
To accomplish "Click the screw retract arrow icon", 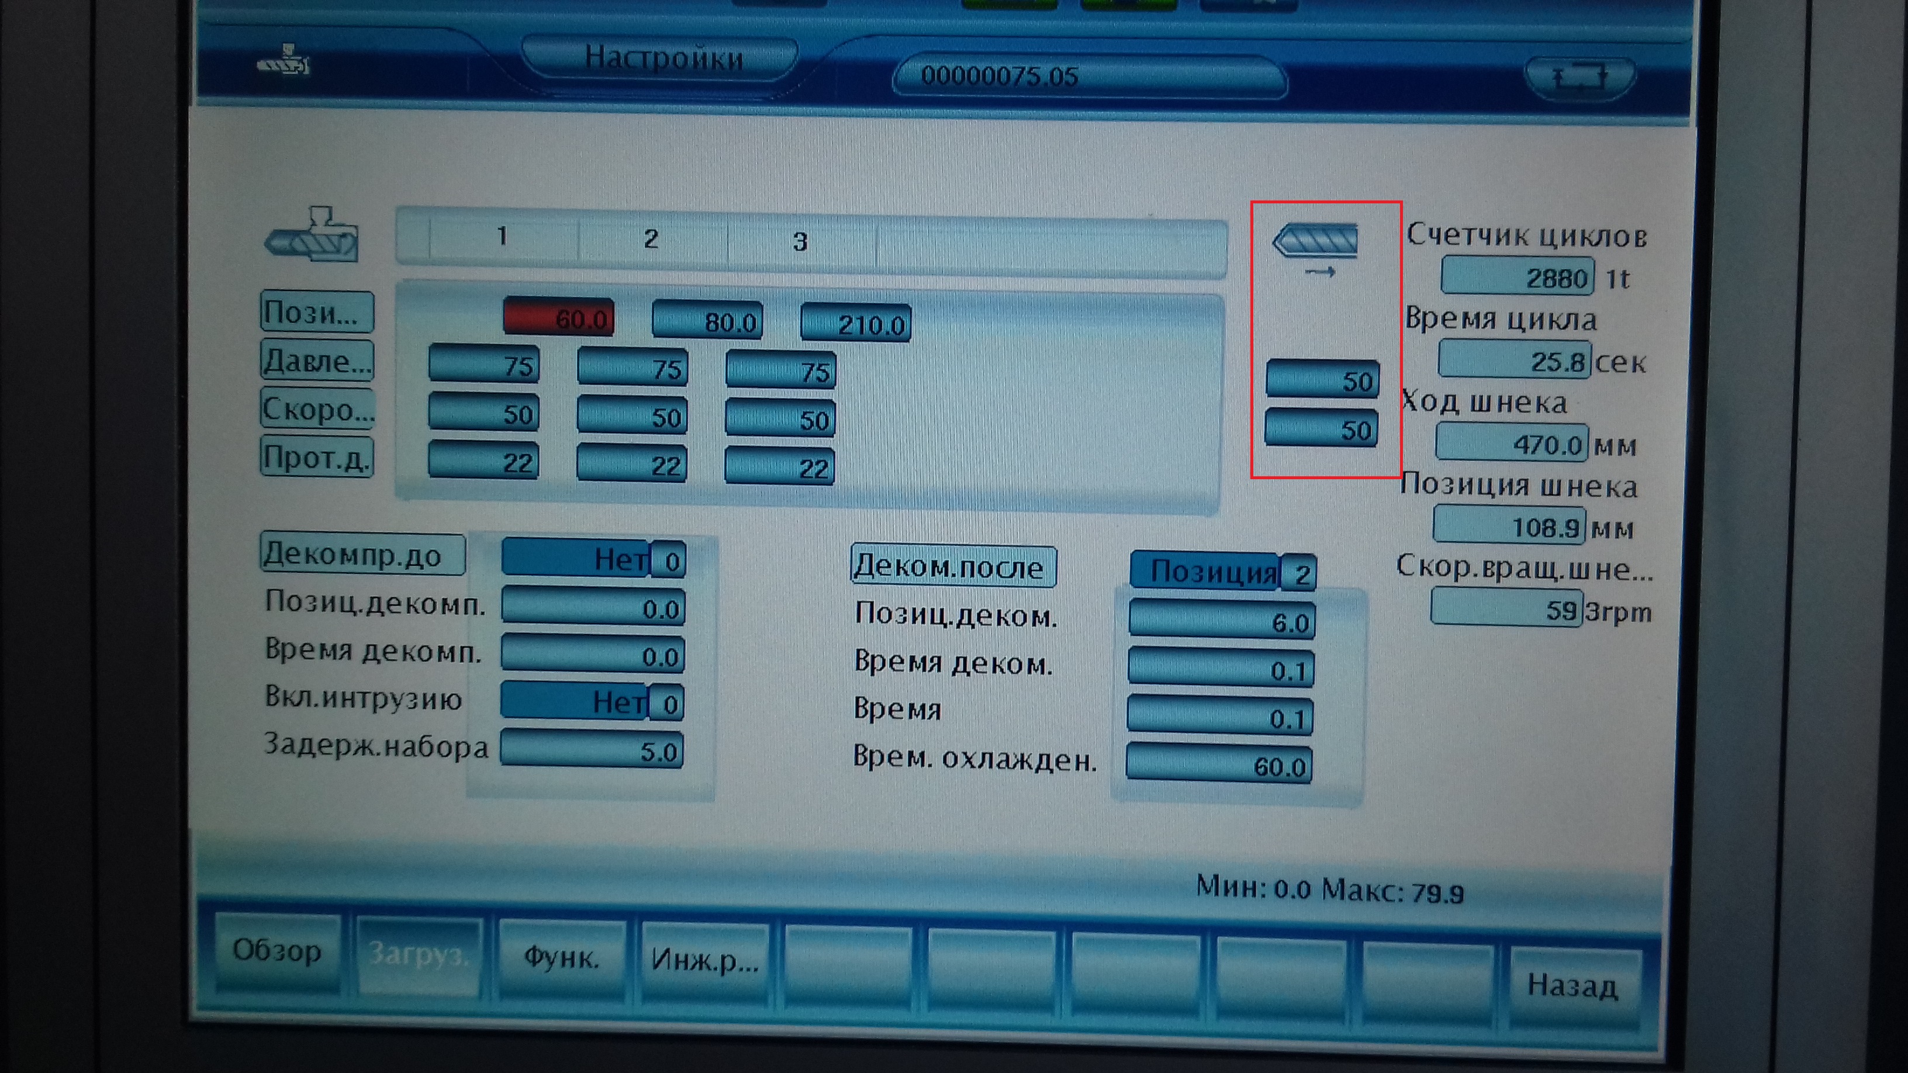I will [x=1316, y=248].
